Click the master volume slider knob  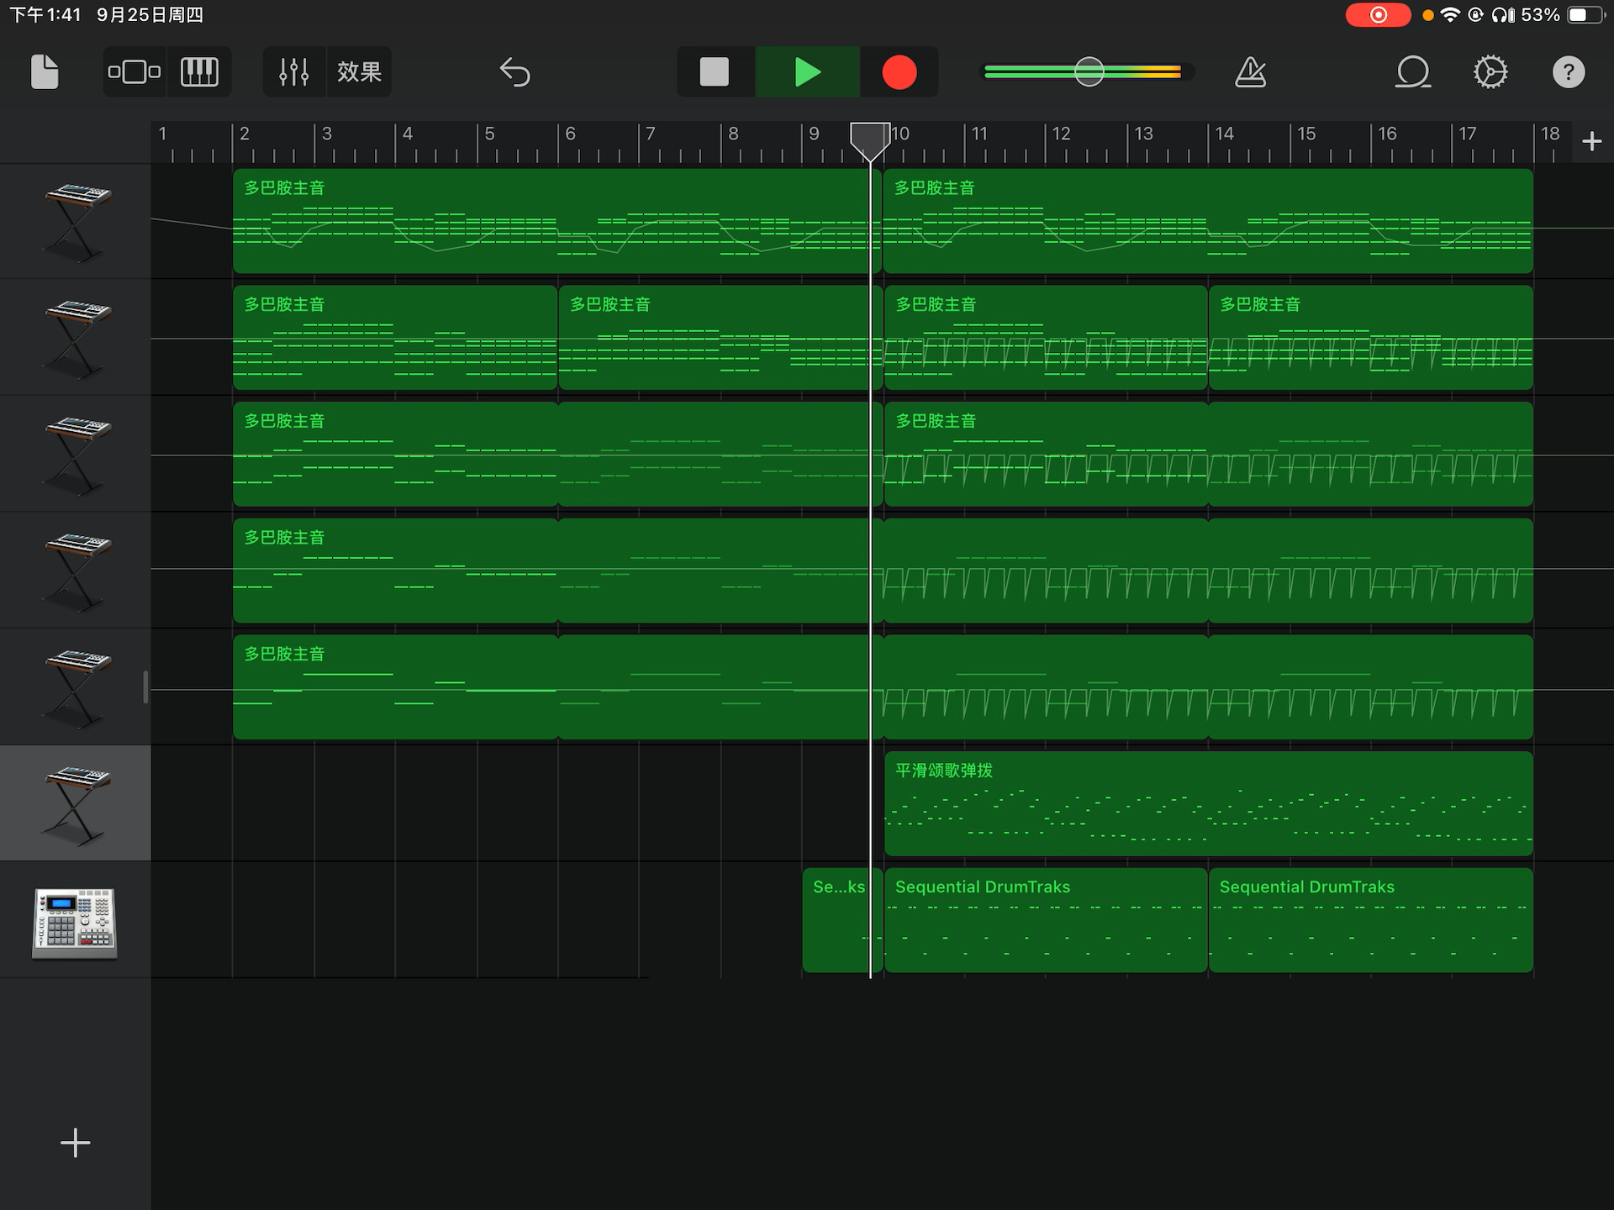pos(1089,72)
